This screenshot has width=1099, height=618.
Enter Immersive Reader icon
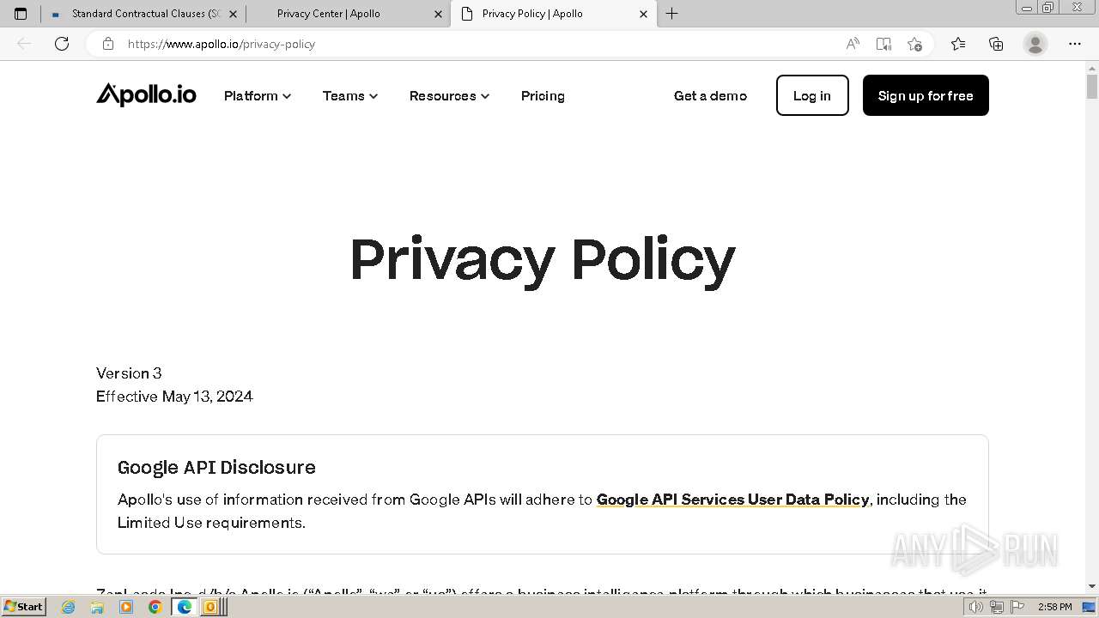[x=883, y=44]
